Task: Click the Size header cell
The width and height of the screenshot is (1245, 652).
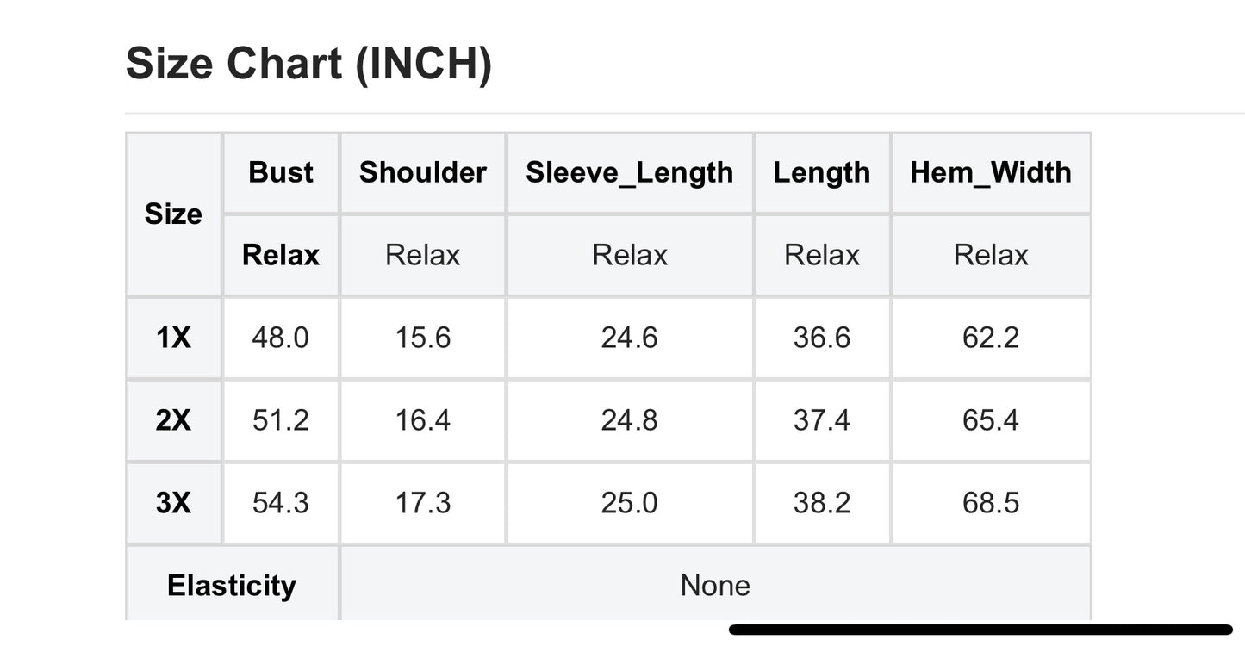Action: click(x=173, y=214)
